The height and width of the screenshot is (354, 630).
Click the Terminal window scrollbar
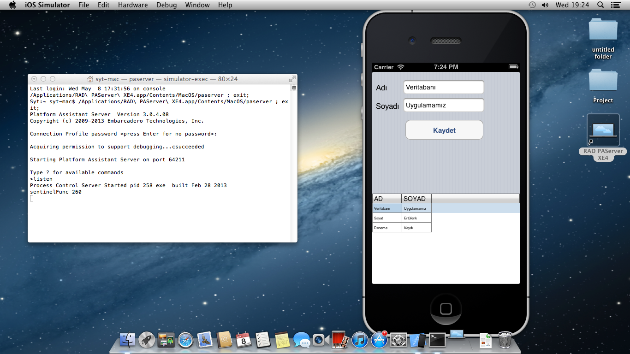pos(294,163)
